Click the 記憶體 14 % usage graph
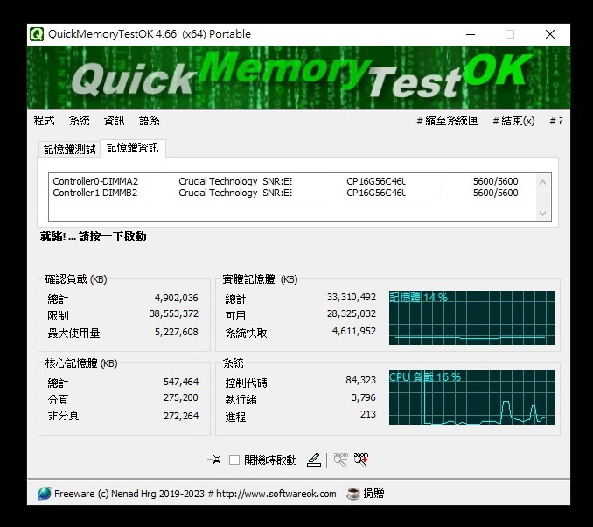593x527 pixels. click(x=471, y=318)
